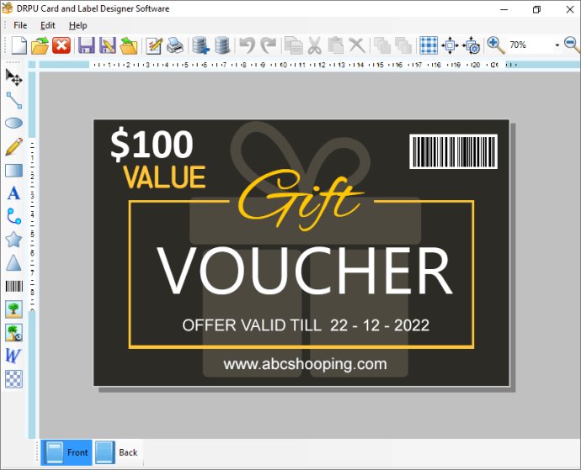Switch to the Back card side
The image size is (581, 470).
pyautogui.click(x=117, y=452)
